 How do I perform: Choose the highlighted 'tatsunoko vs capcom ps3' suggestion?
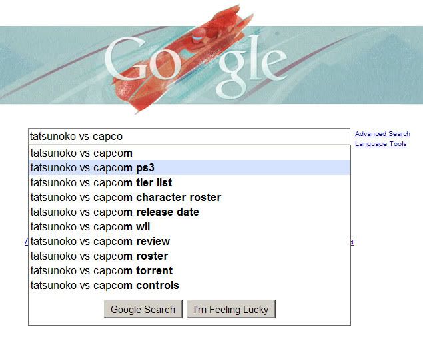[93, 167]
